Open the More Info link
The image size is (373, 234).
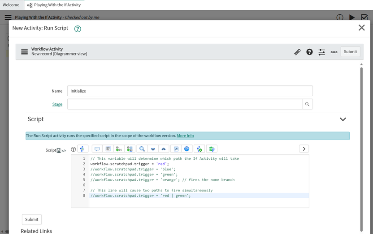tap(185, 136)
